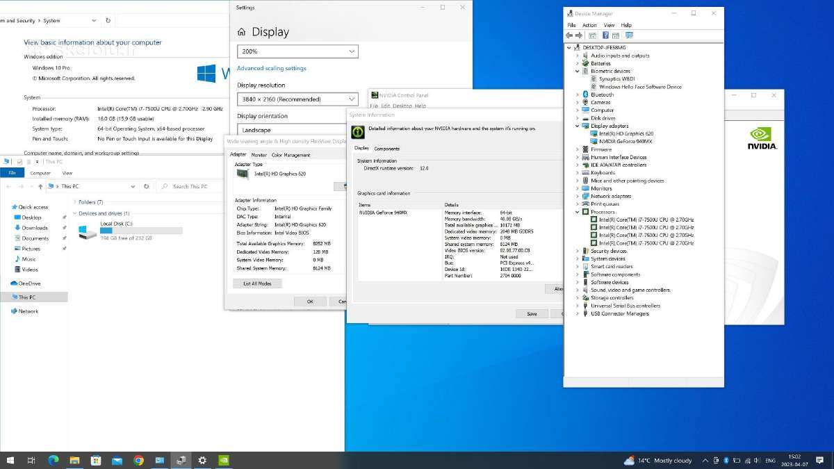Open Desktop menu in NVIDIA Control Panel

402,106
